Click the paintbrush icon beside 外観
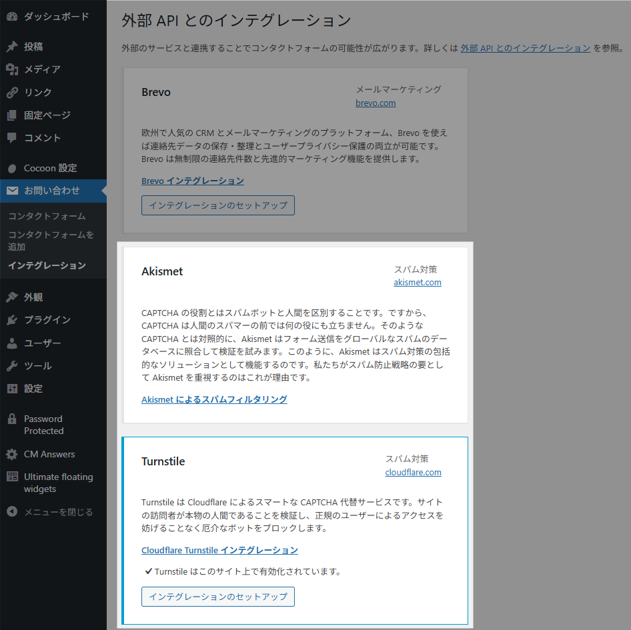 pyautogui.click(x=12, y=297)
